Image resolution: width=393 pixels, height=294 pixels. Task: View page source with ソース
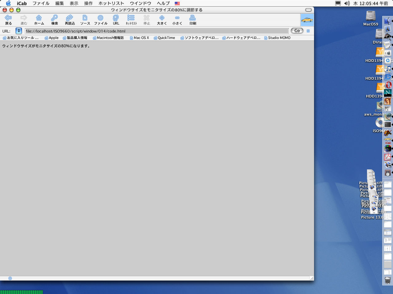85,20
